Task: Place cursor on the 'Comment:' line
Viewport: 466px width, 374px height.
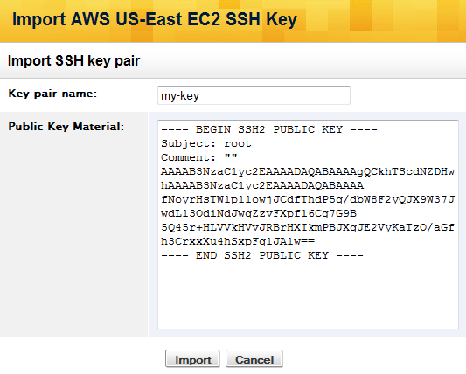Action: 199,157
